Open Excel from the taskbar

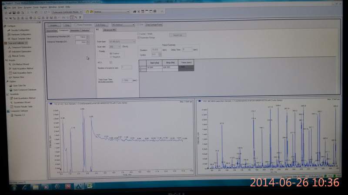pyautogui.click(x=90, y=186)
